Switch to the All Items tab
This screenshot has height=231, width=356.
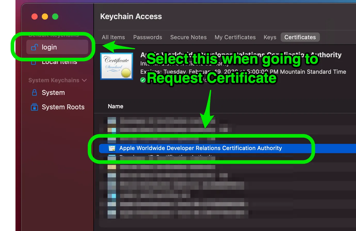113,37
